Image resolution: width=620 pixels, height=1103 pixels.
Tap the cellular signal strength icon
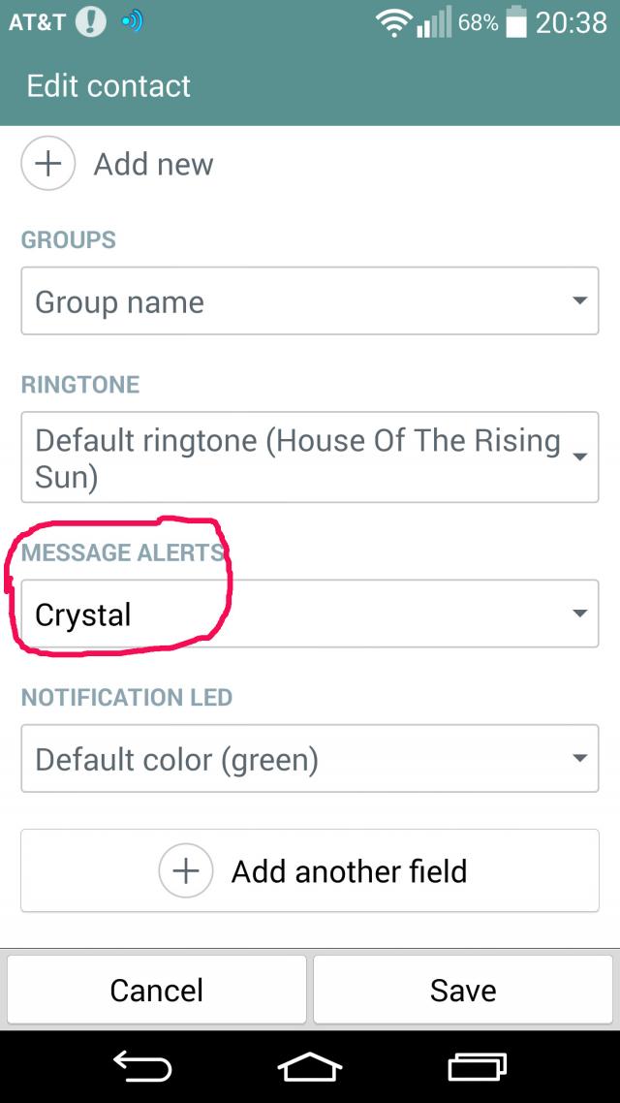tap(435, 23)
